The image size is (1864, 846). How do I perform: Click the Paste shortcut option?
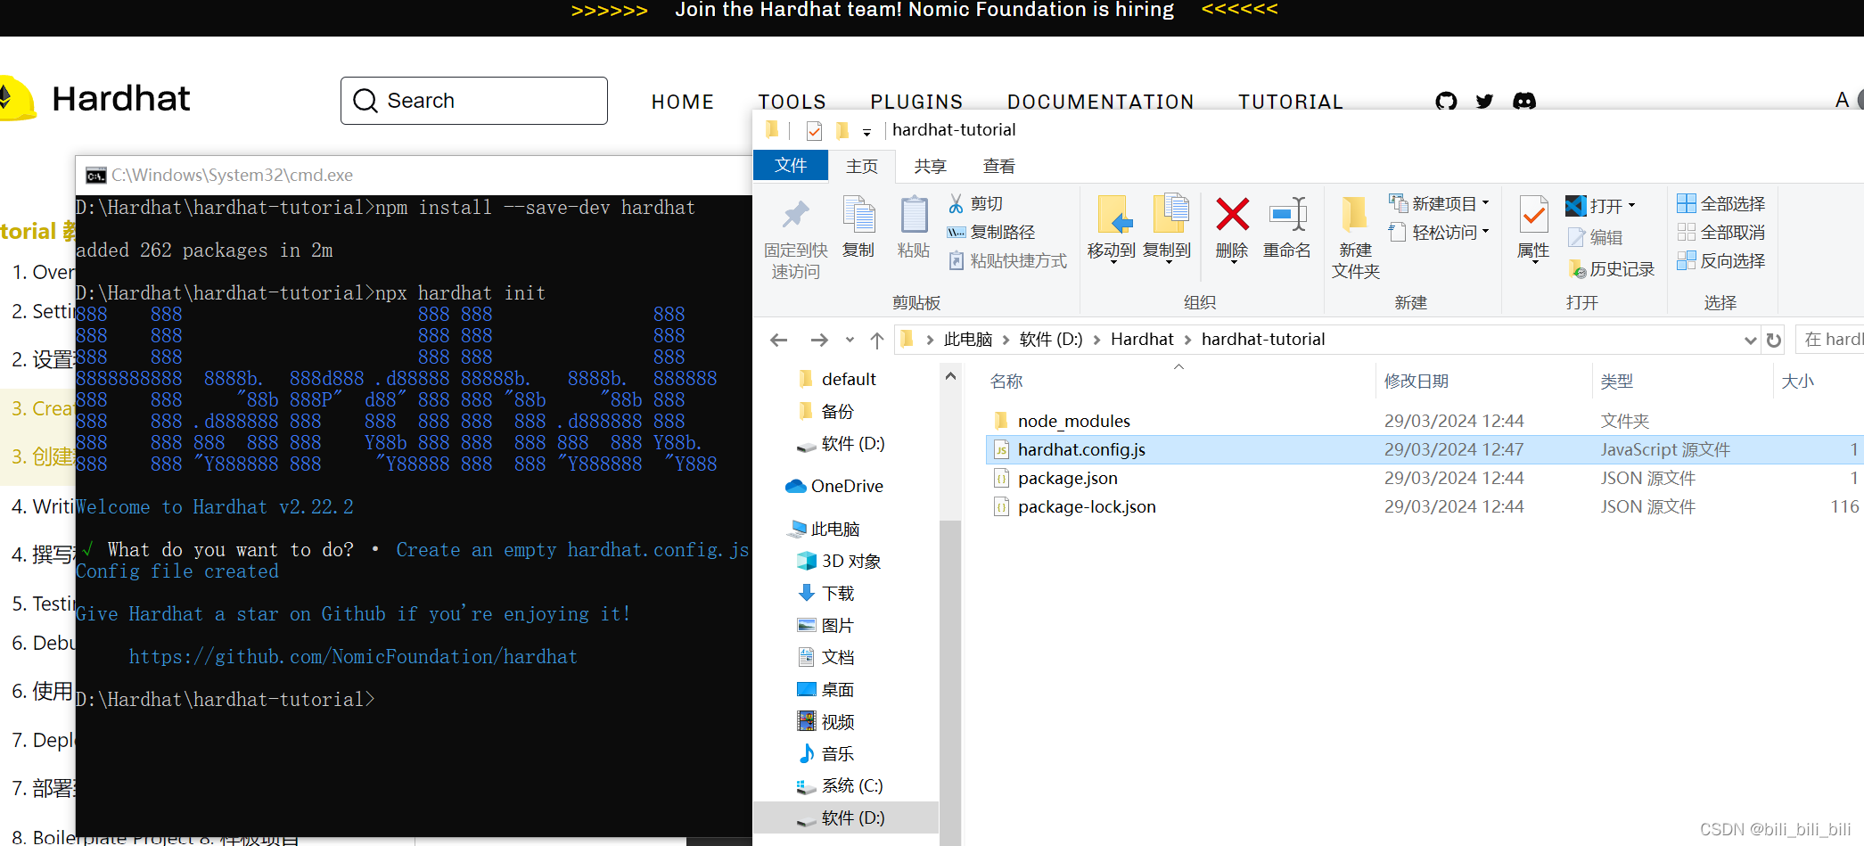tap(1006, 261)
